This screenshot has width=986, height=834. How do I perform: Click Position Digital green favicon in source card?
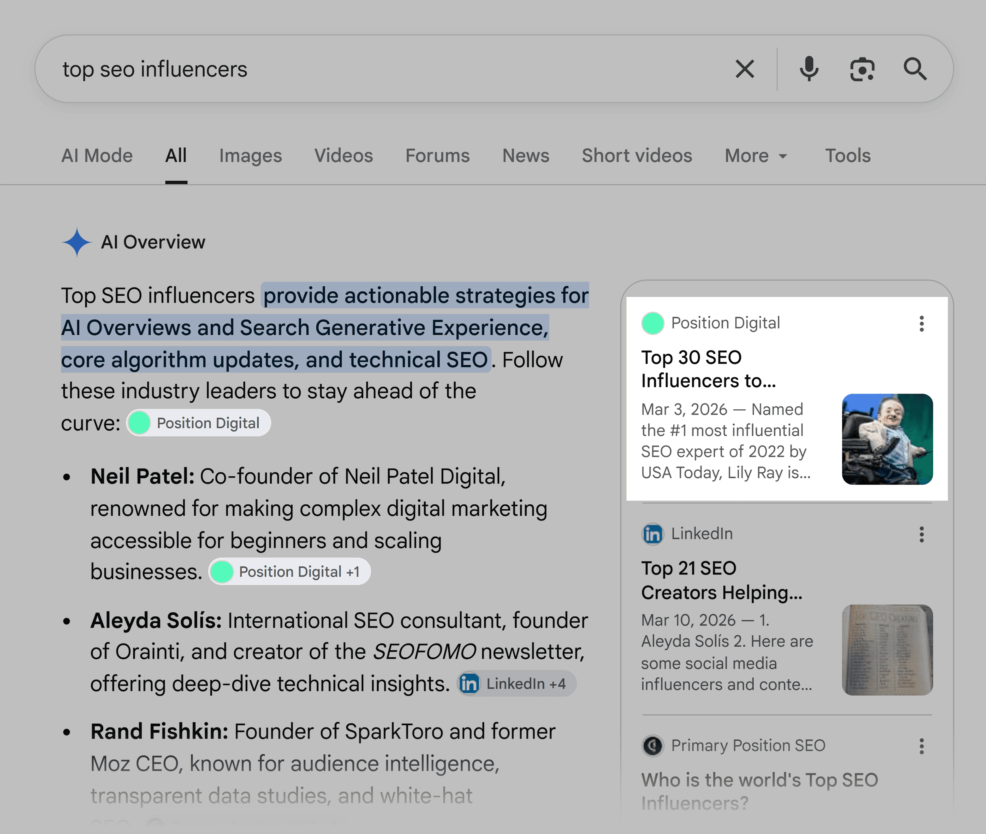(653, 323)
